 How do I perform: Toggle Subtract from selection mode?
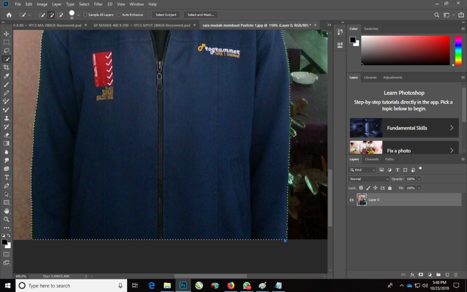(60, 15)
